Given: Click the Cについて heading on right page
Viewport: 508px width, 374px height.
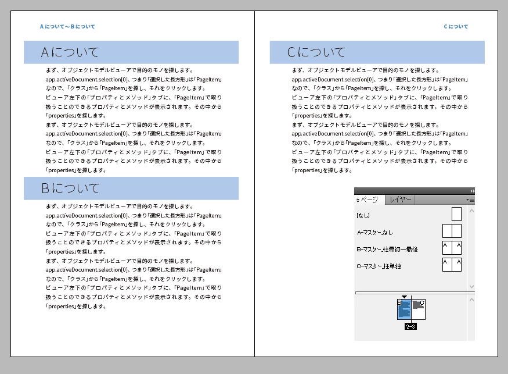Looking at the screenshot, I should [377, 52].
